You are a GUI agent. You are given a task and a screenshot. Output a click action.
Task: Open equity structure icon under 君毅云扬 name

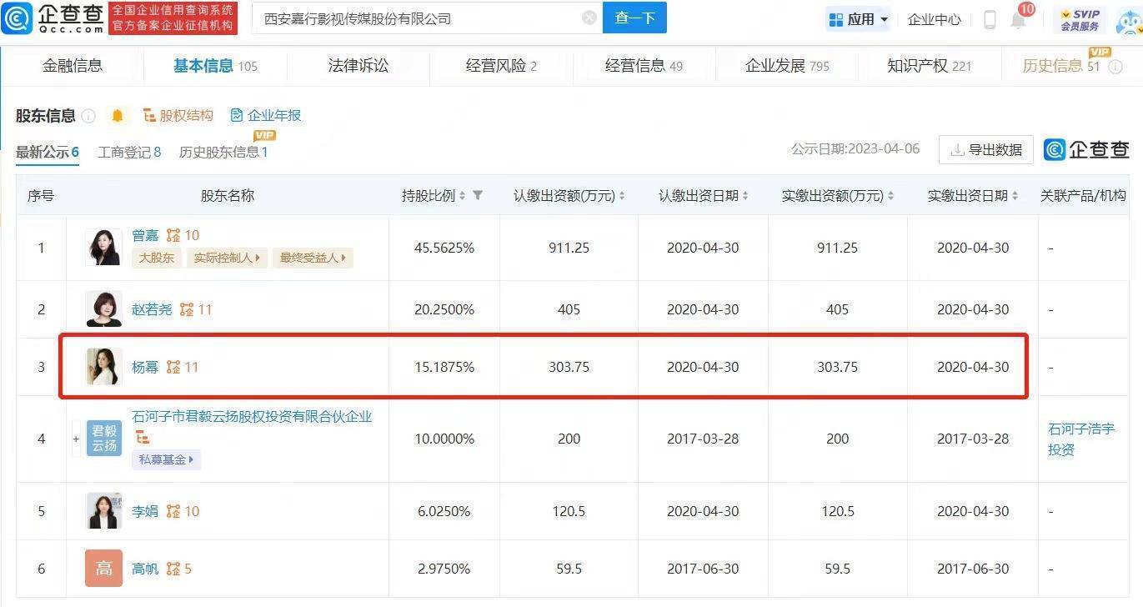pyautogui.click(x=141, y=437)
